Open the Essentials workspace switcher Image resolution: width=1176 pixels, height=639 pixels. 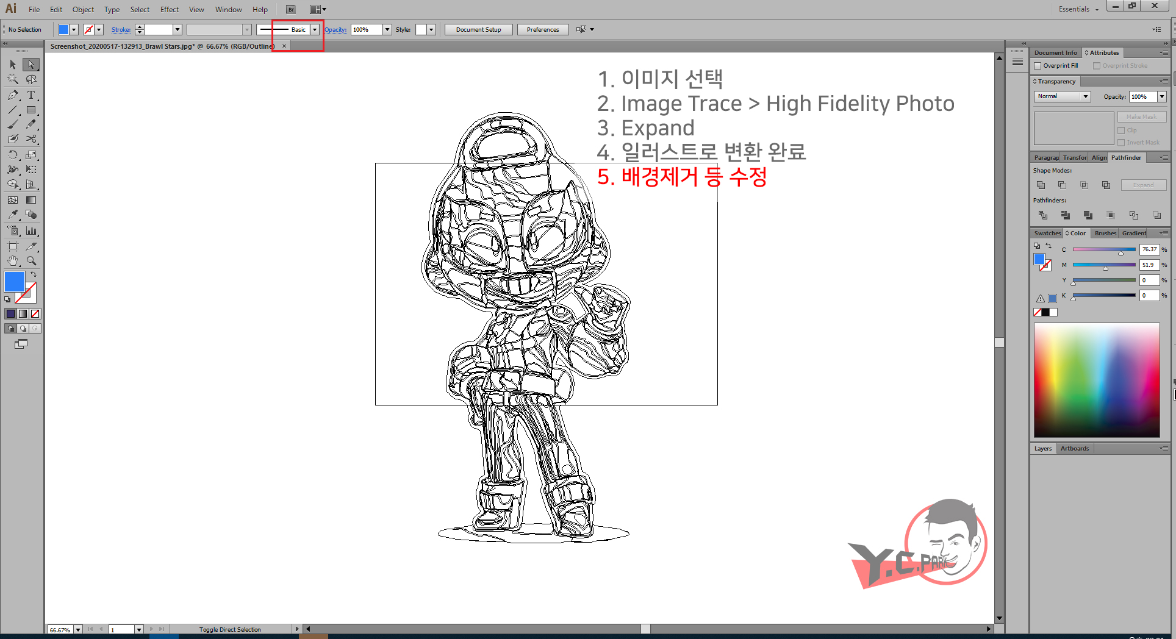pyautogui.click(x=1078, y=9)
